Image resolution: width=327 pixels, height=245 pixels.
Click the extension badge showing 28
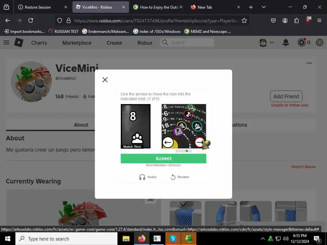[x=308, y=20]
